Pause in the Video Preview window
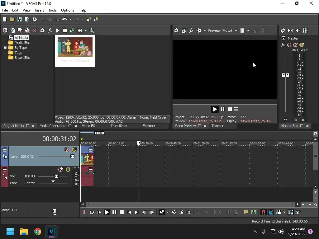The width and height of the screenshot is (319, 239). (222, 109)
